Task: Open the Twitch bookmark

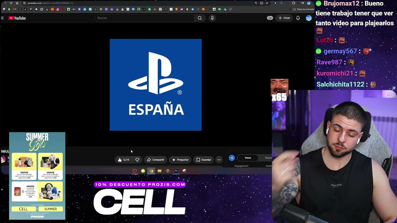Action: click(4, 9)
